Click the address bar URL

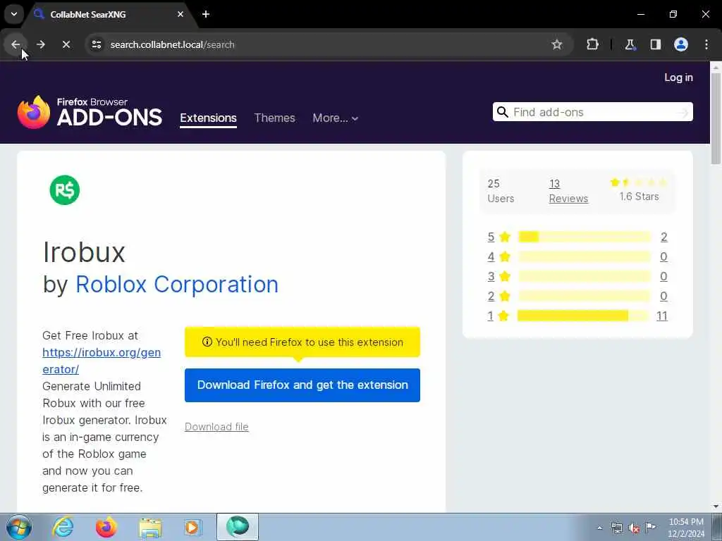click(173, 44)
